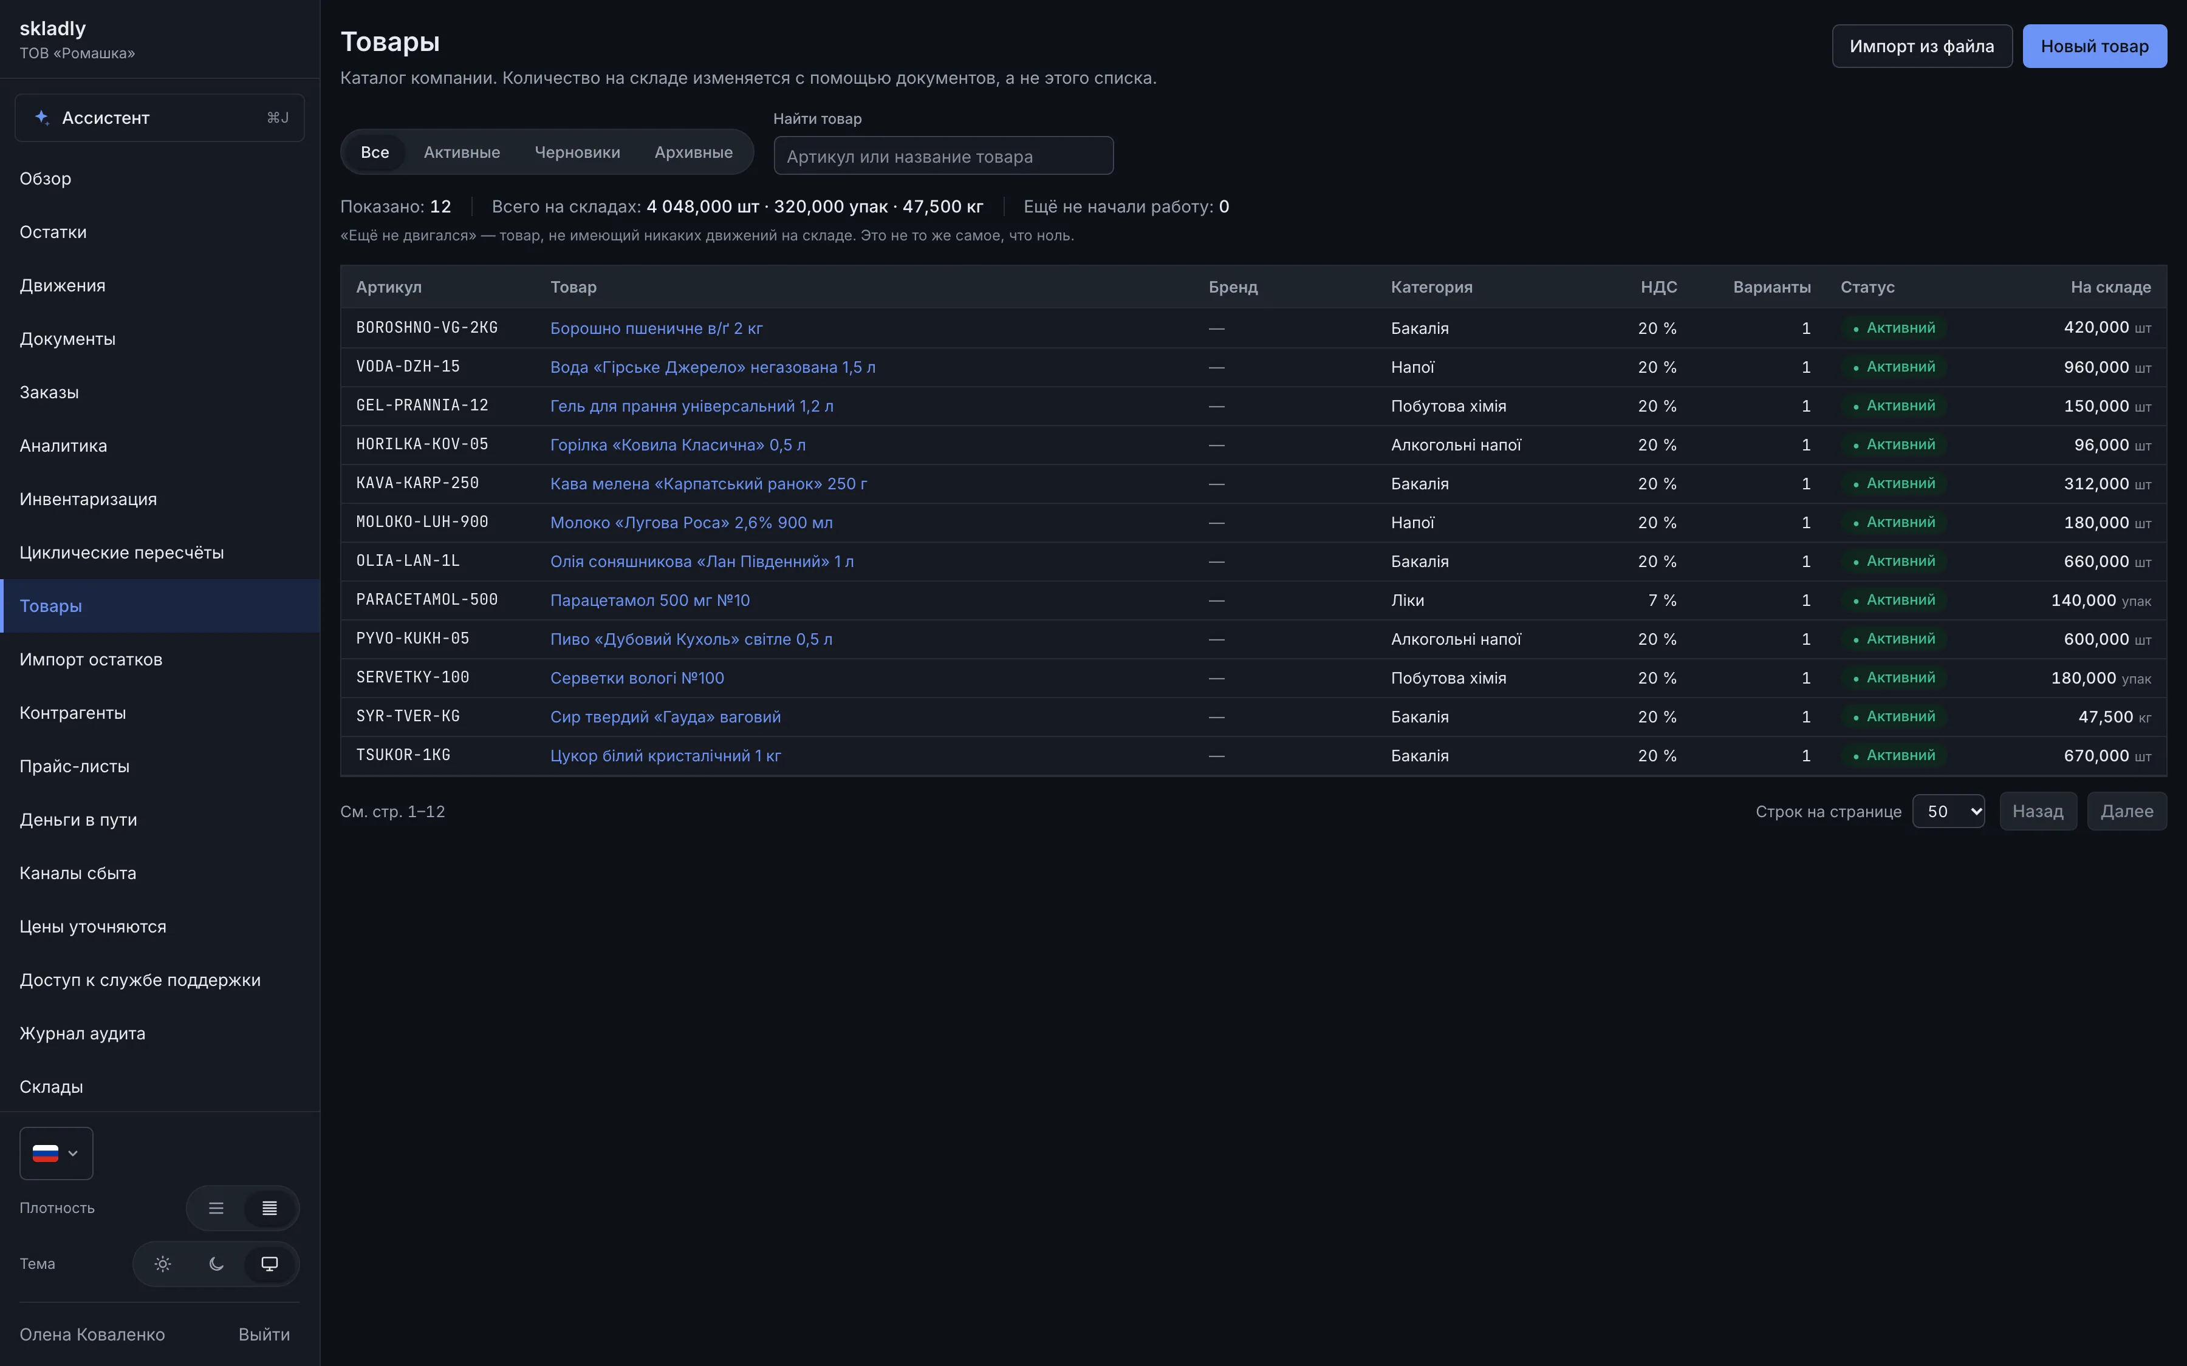Show only Активные products
Image resolution: width=2187 pixels, height=1366 pixels.
coord(462,152)
